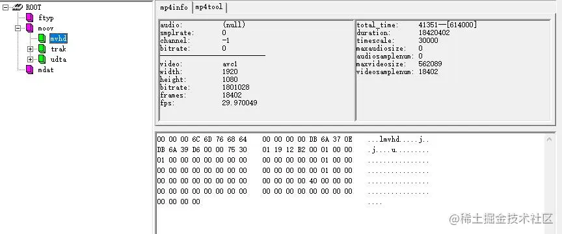Click the duration value 18420402
562x234 pixels.
click(434, 32)
